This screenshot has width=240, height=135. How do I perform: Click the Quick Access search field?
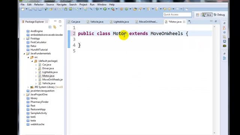click(x=177, y=15)
